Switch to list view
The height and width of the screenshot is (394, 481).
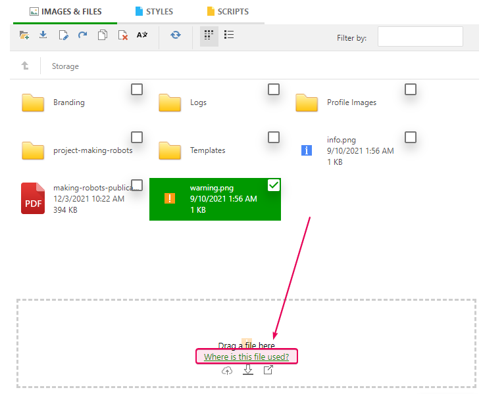pyautogui.click(x=229, y=35)
